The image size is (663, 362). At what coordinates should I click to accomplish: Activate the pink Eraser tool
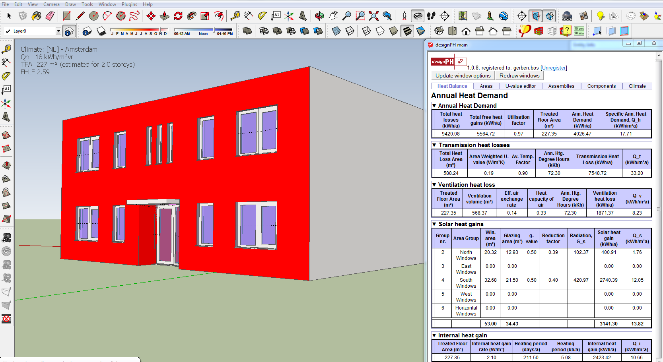click(50, 16)
